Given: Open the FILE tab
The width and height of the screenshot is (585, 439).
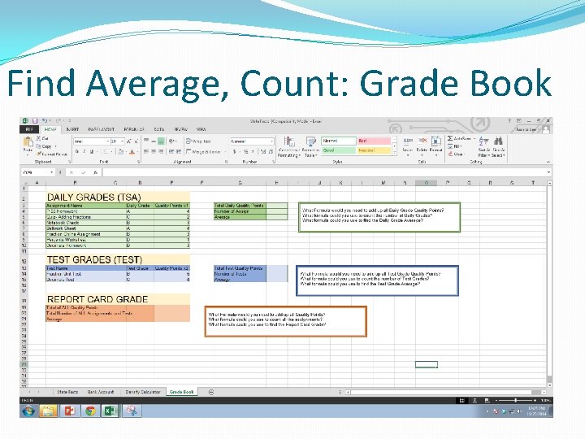Looking at the screenshot, I should click(x=29, y=129).
